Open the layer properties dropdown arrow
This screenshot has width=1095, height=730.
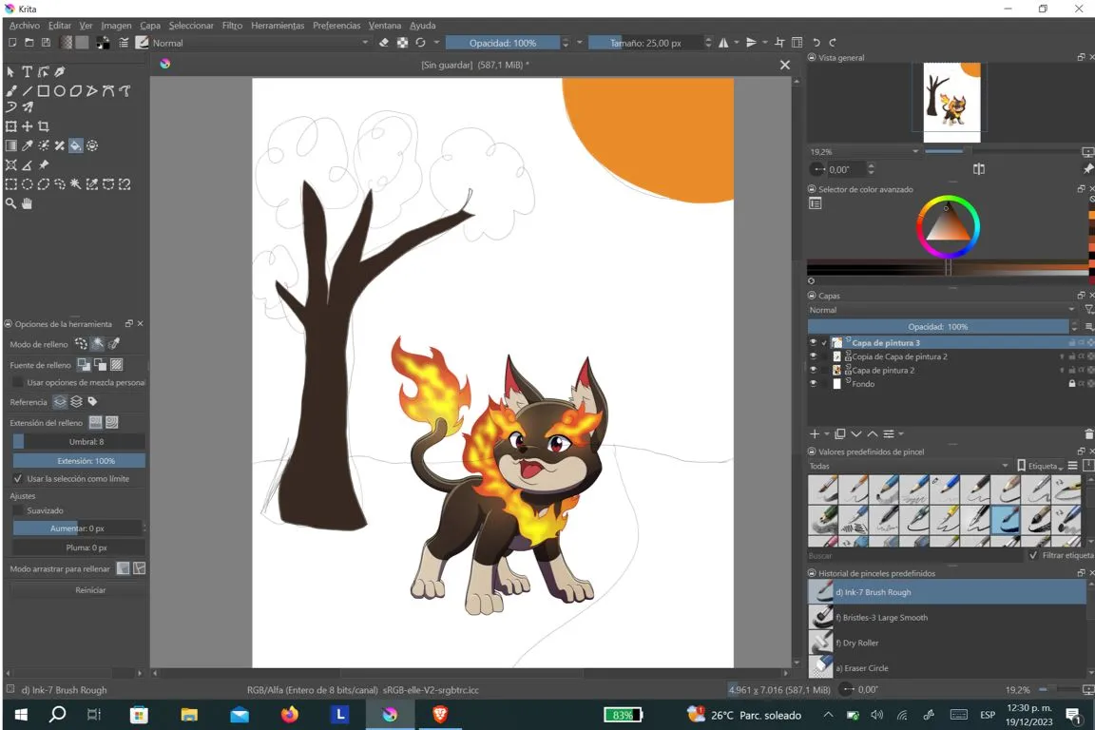pyautogui.click(x=901, y=433)
